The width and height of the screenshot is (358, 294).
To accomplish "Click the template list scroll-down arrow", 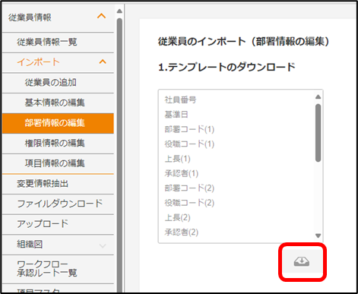I will coord(318,236).
